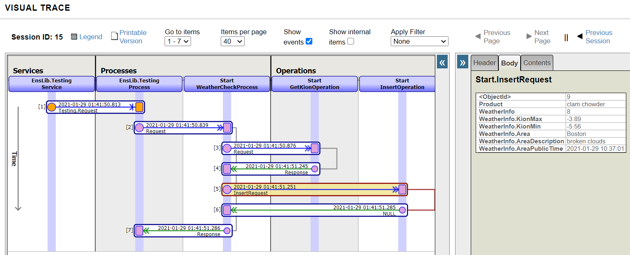Select the Start InsertOperation column header
The height and width of the screenshot is (255, 630).
(x=397, y=84)
